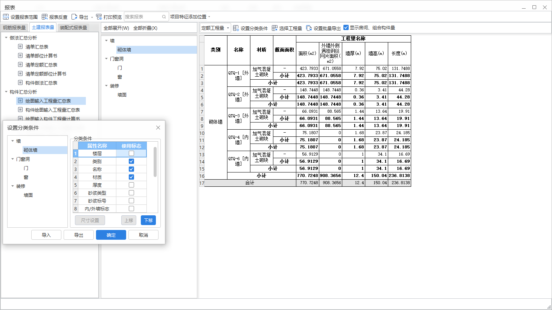Collapse the 墙 node in middle panel
Screen dimensions: 552x310
point(106,41)
